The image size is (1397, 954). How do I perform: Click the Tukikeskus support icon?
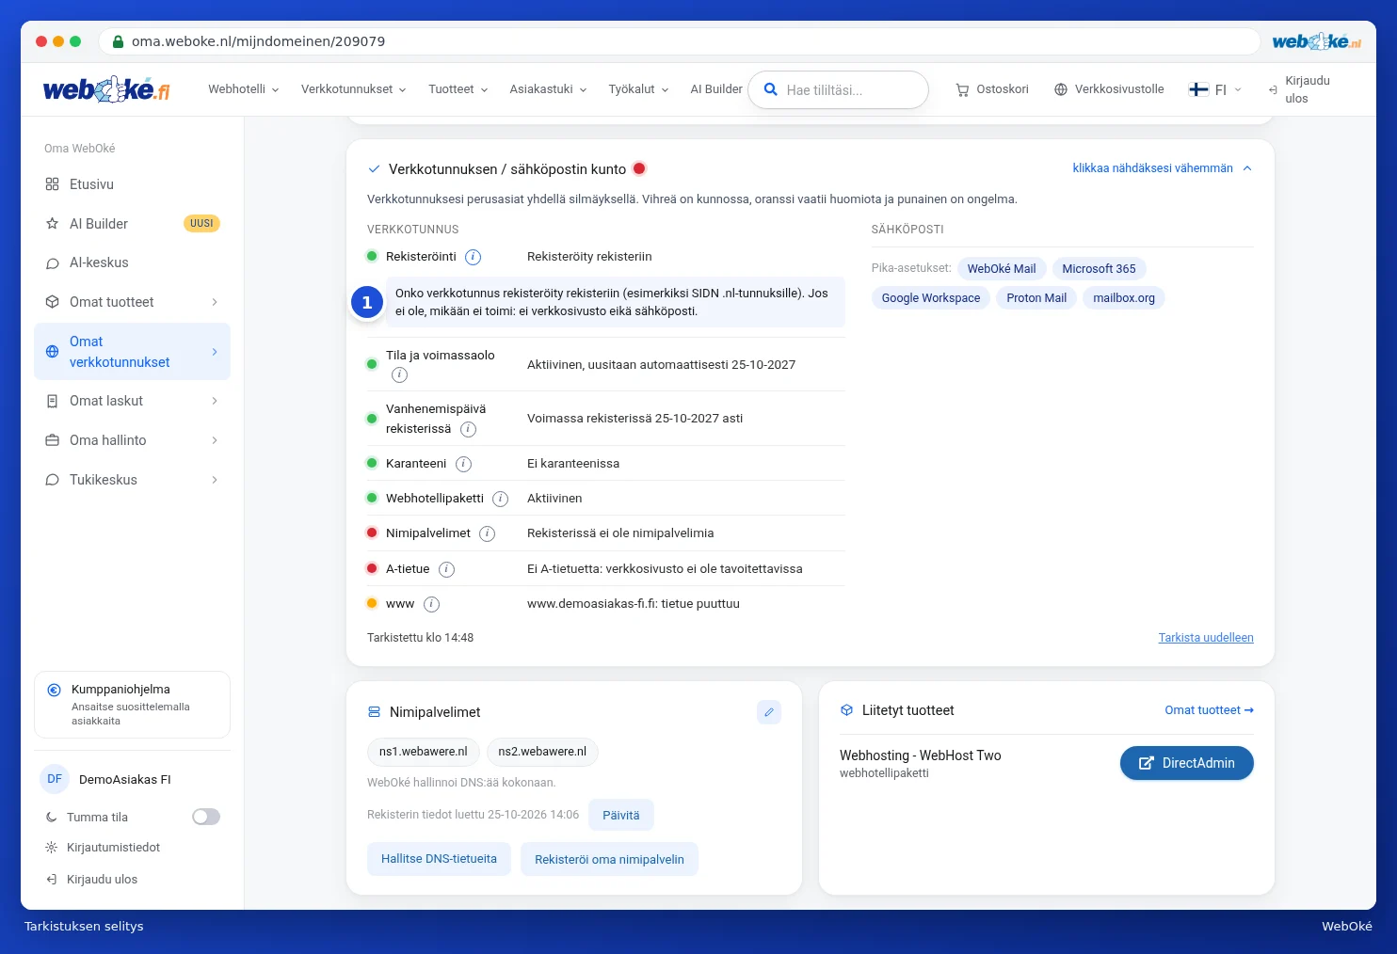(53, 480)
